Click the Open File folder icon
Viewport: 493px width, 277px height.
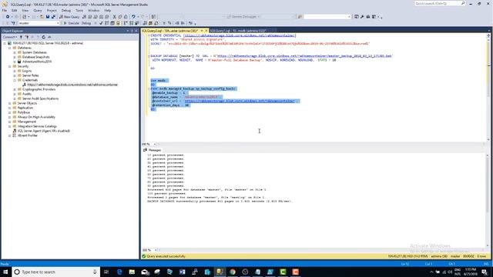click(x=42, y=17)
